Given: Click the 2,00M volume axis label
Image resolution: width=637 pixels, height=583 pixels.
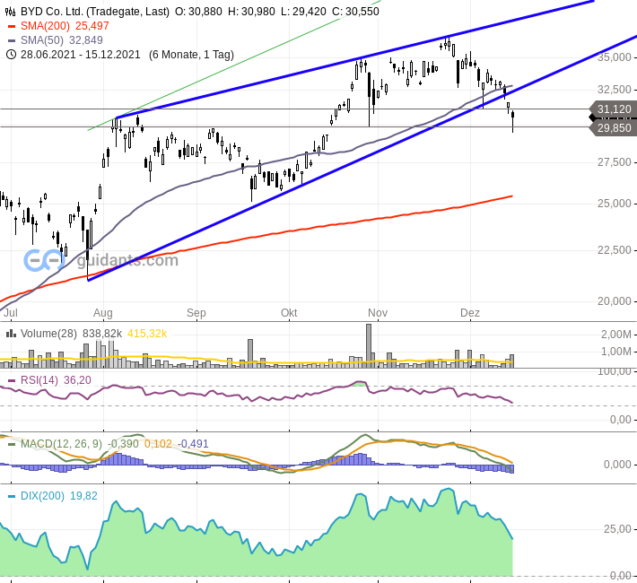Looking at the screenshot, I should click(616, 335).
